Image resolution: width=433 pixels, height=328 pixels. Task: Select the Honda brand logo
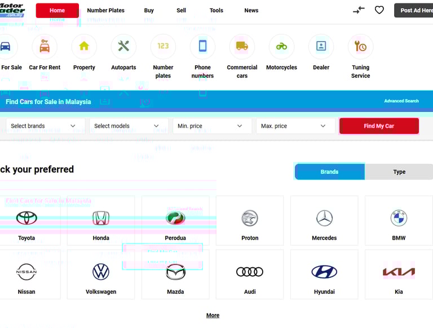click(101, 218)
